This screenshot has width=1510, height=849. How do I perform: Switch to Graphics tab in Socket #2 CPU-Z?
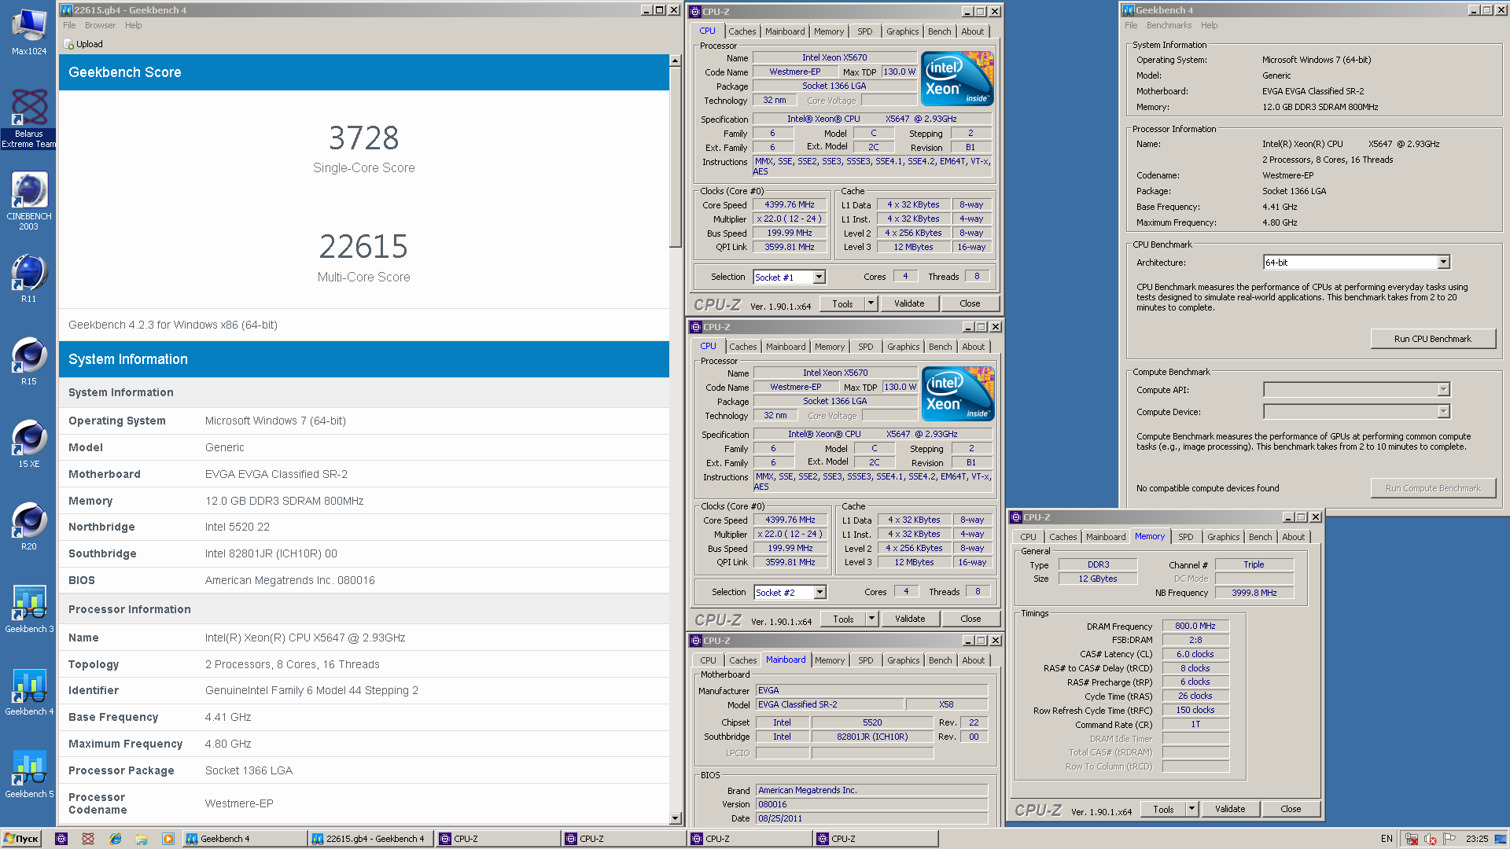pos(903,347)
